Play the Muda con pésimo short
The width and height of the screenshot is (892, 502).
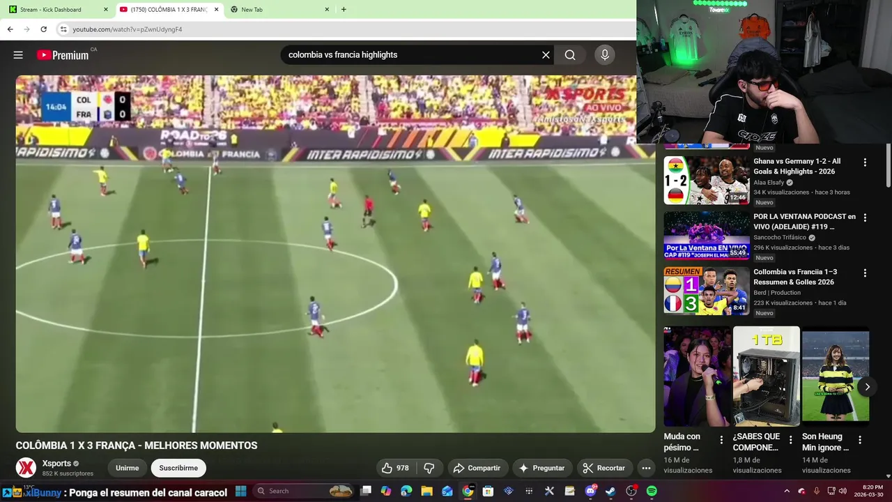[x=697, y=376]
